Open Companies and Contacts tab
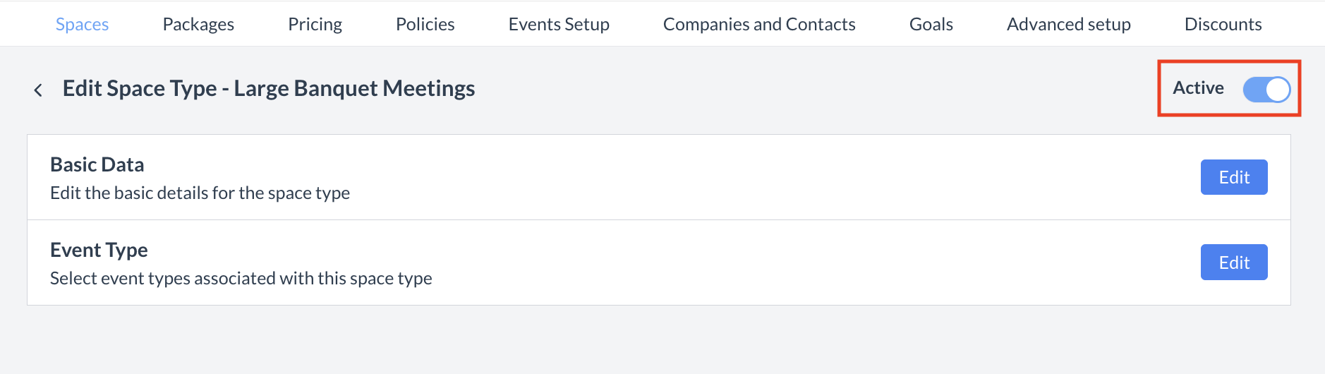 tap(759, 24)
